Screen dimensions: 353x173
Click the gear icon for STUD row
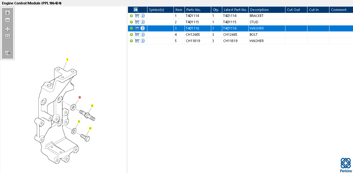coord(131,22)
